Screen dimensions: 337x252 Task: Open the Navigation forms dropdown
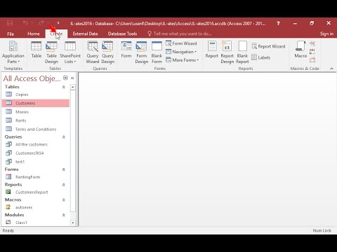(181, 52)
